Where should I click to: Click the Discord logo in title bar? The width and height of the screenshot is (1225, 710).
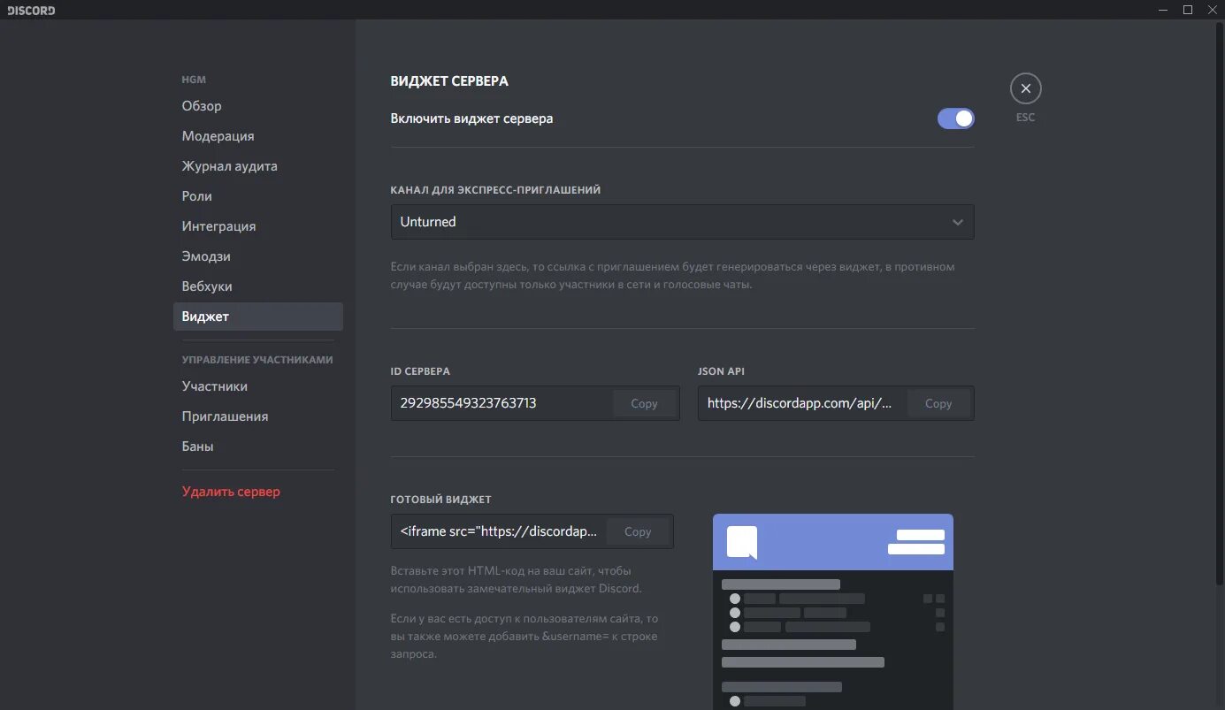(31, 11)
